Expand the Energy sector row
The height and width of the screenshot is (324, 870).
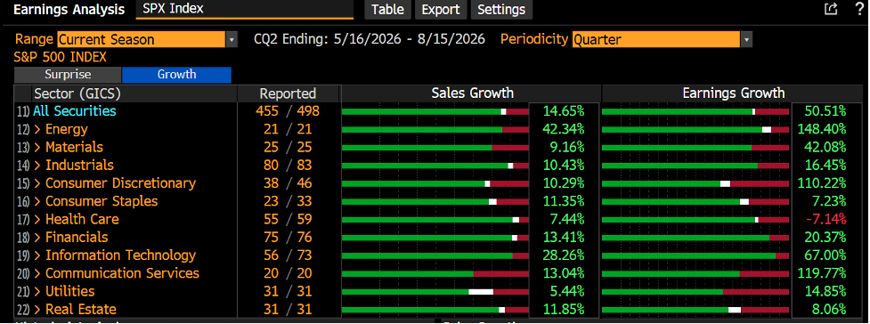coord(61,129)
